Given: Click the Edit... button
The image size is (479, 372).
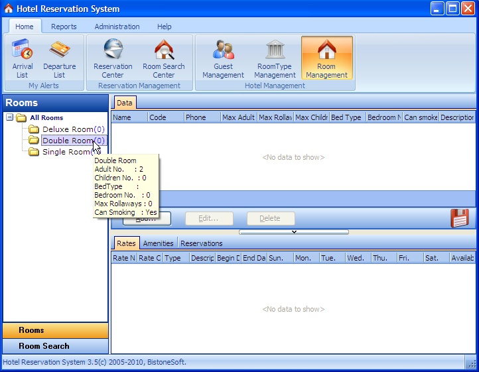Looking at the screenshot, I should click(x=208, y=218).
